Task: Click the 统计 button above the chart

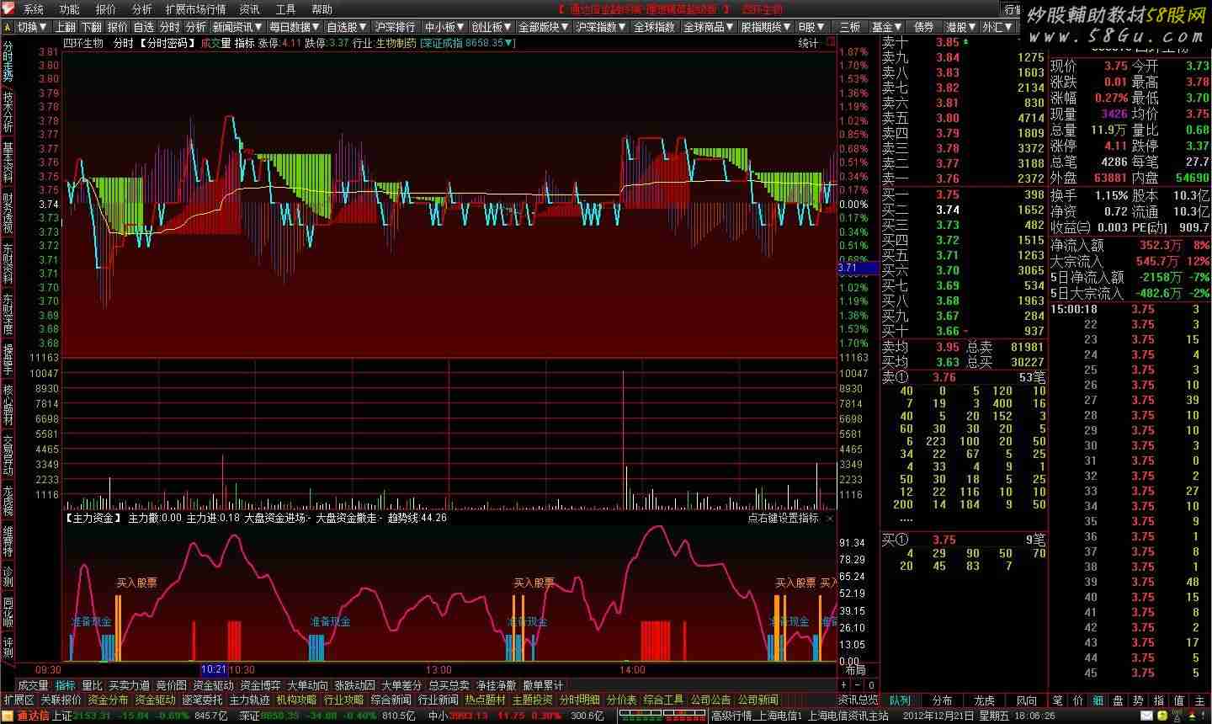Action: point(808,43)
